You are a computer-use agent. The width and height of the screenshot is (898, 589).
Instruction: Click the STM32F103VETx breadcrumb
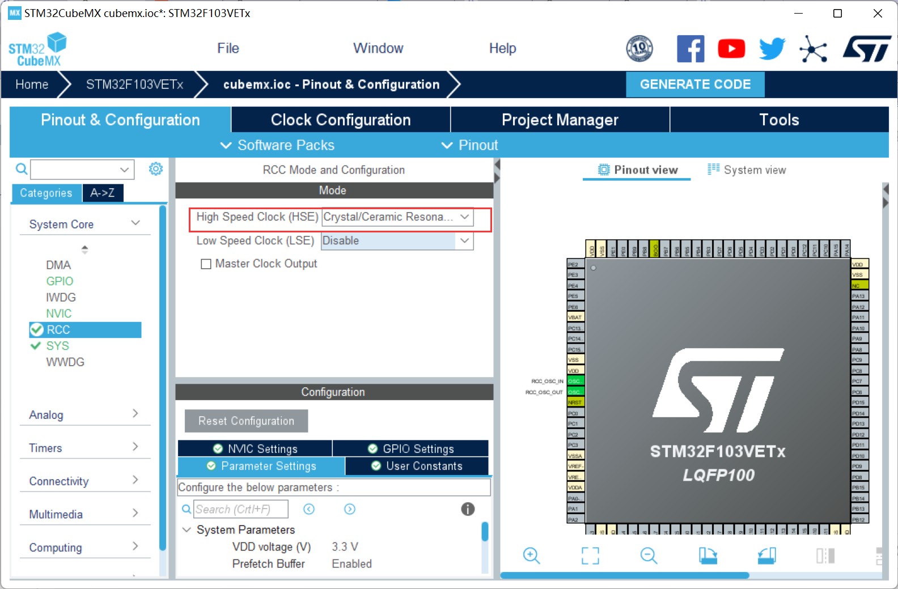pyautogui.click(x=134, y=84)
